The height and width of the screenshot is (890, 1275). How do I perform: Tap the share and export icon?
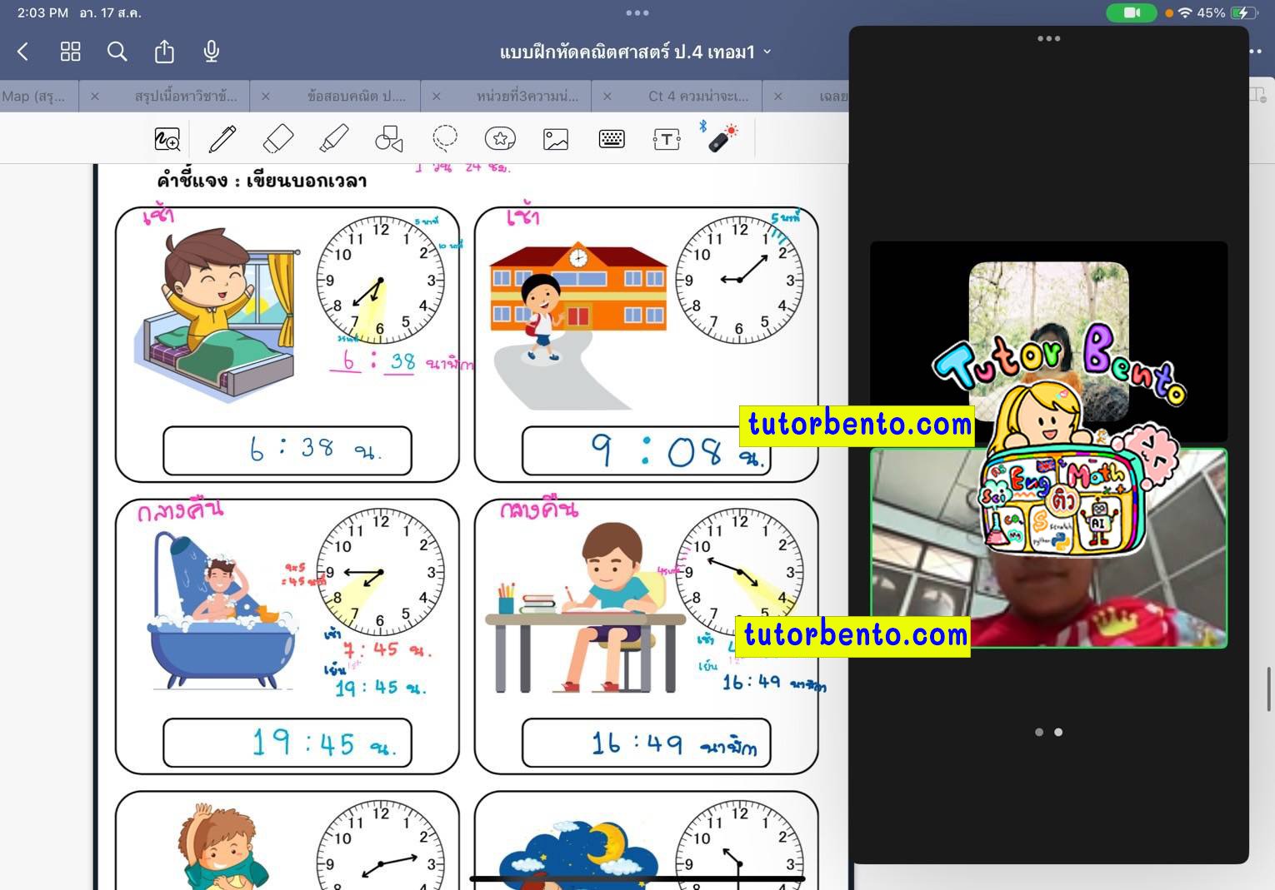164,52
